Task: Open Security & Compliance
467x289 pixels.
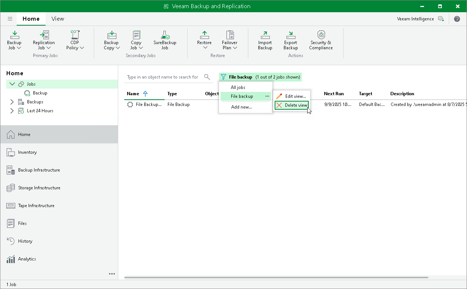Action: point(321,40)
